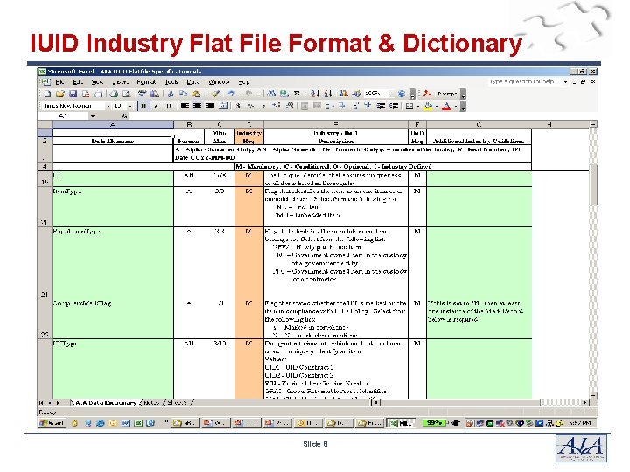Click the Merge and Center icon

tap(223, 106)
